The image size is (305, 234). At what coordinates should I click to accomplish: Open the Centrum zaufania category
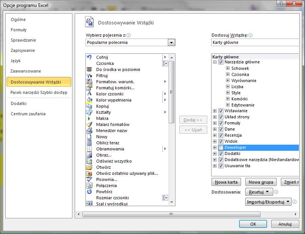(28, 114)
